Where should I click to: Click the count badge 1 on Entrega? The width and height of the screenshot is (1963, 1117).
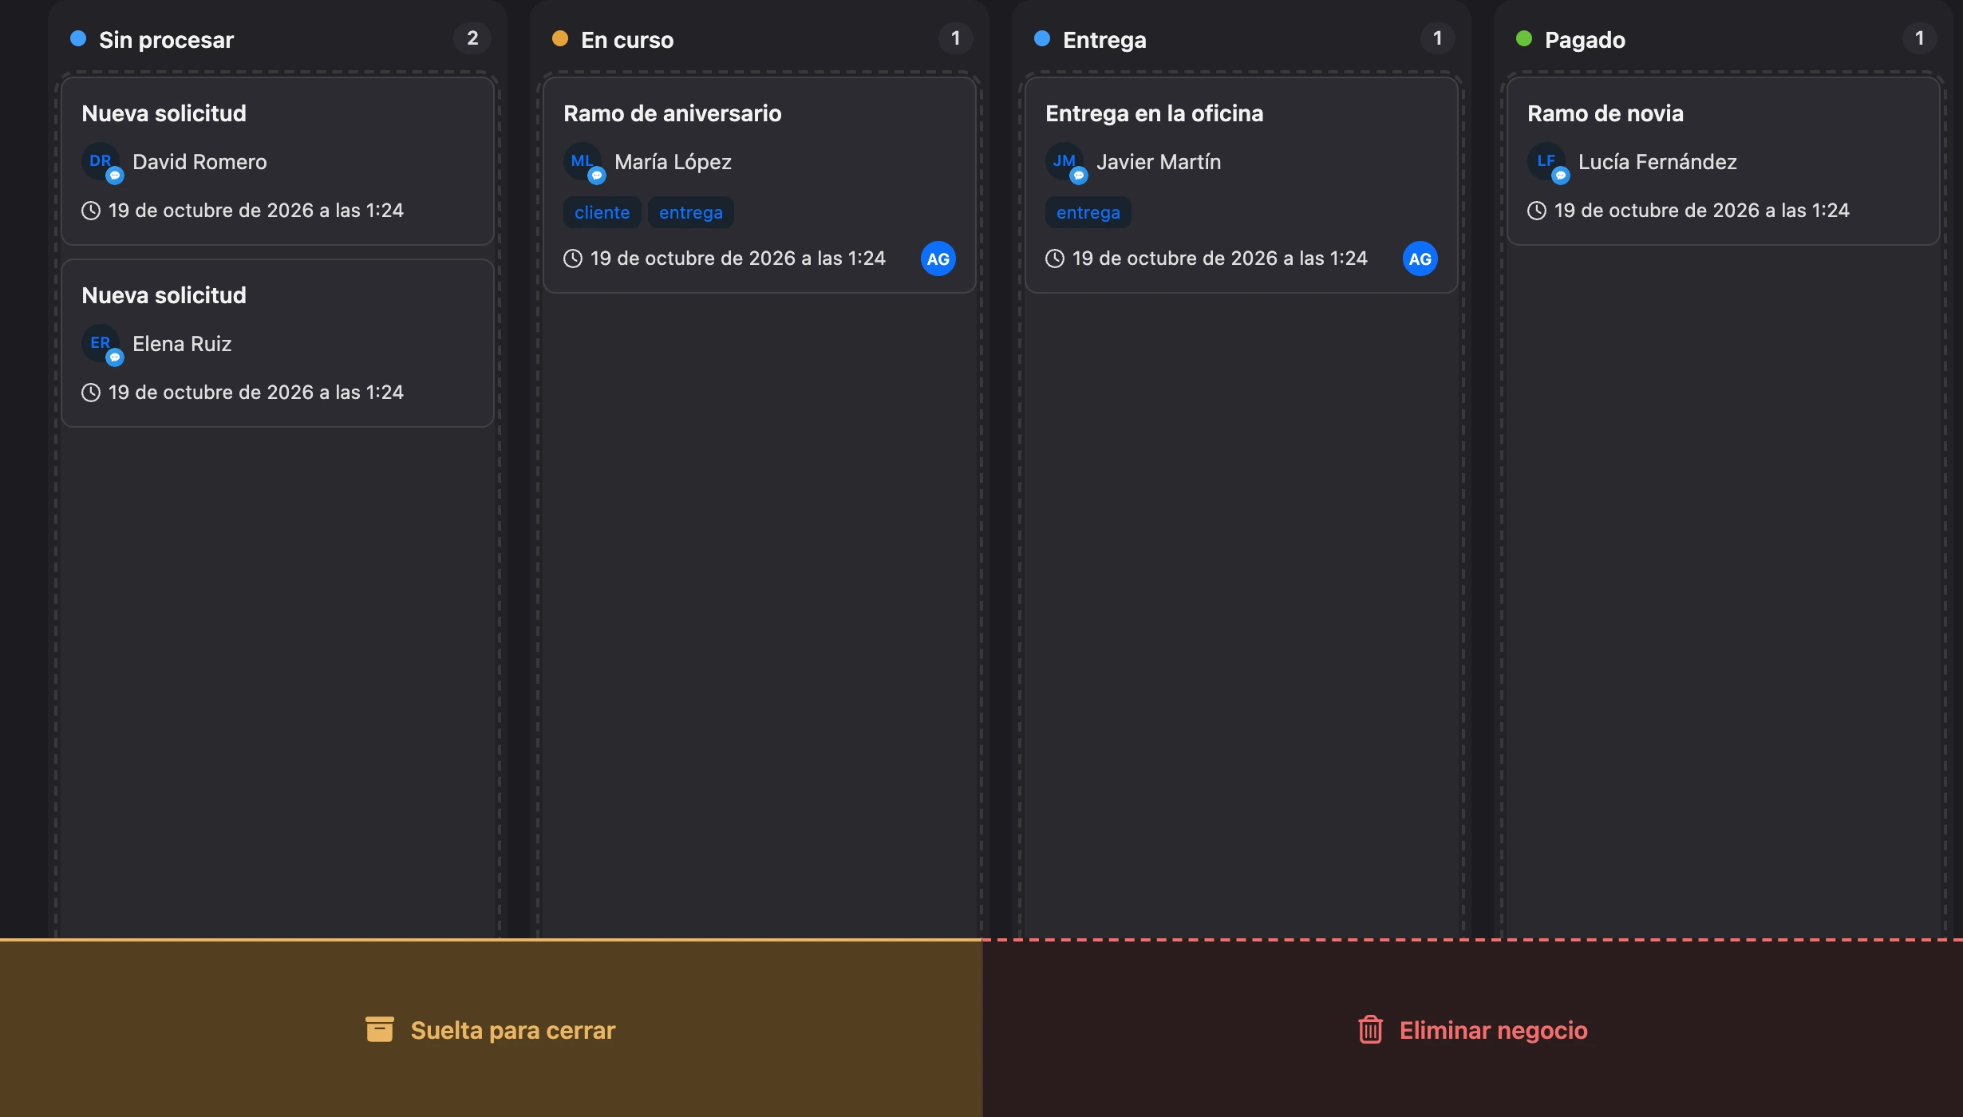1437,38
